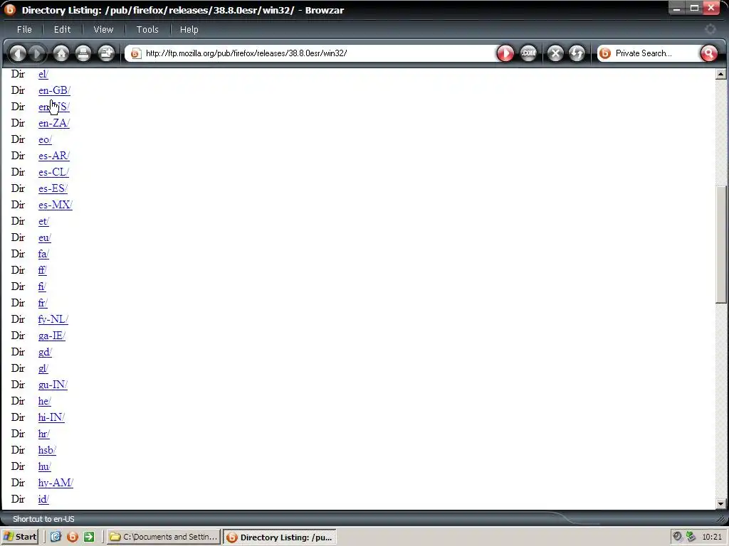The height and width of the screenshot is (546, 729).
Task: Open the es-MX/ directory link
Action: pyautogui.click(x=56, y=205)
